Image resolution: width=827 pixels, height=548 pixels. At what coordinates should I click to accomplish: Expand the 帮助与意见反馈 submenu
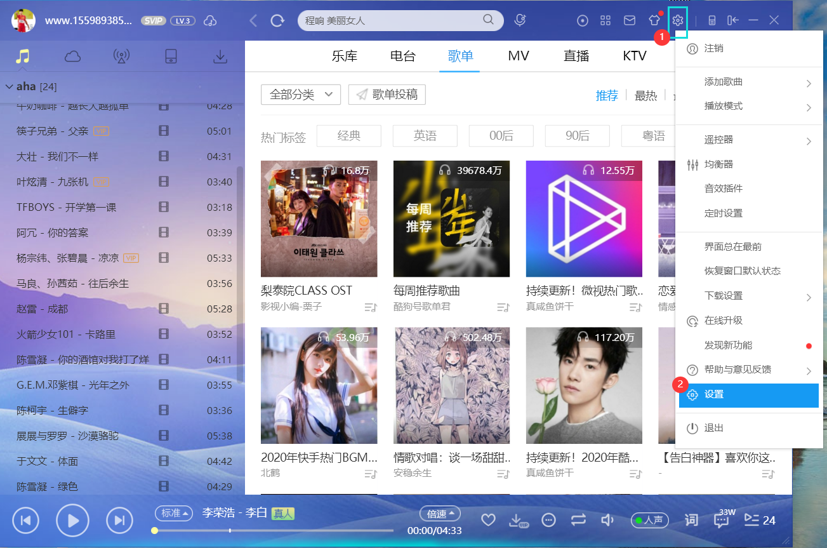coord(749,370)
